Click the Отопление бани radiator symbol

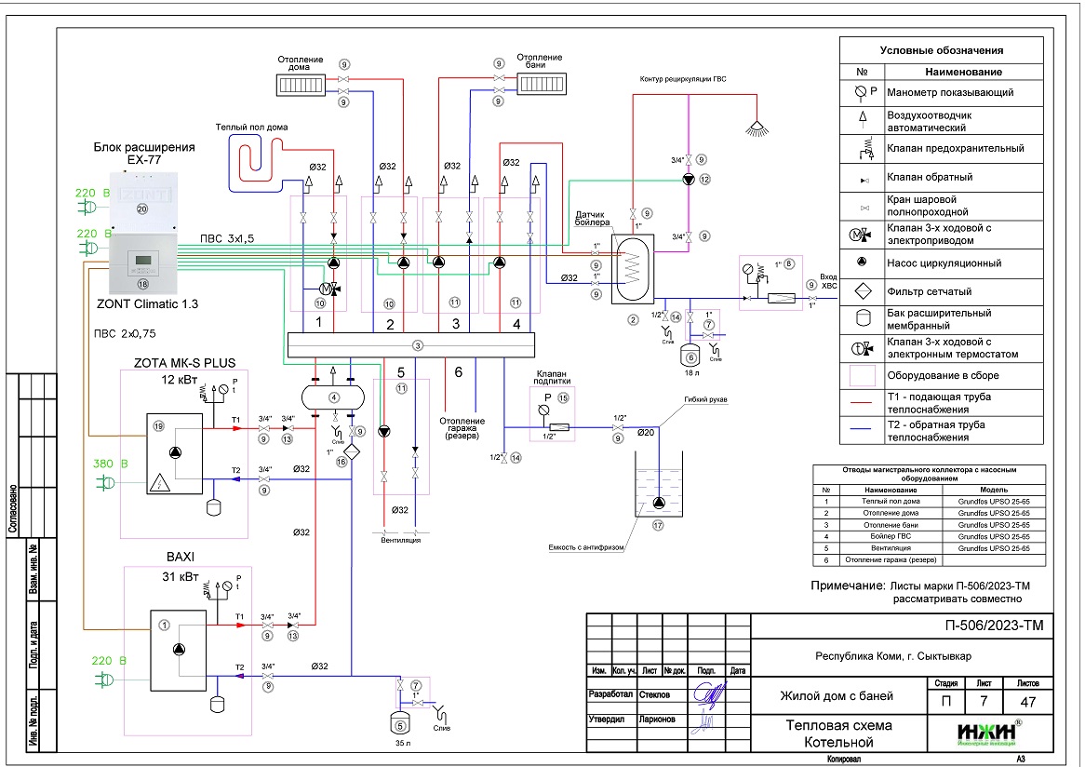click(540, 85)
